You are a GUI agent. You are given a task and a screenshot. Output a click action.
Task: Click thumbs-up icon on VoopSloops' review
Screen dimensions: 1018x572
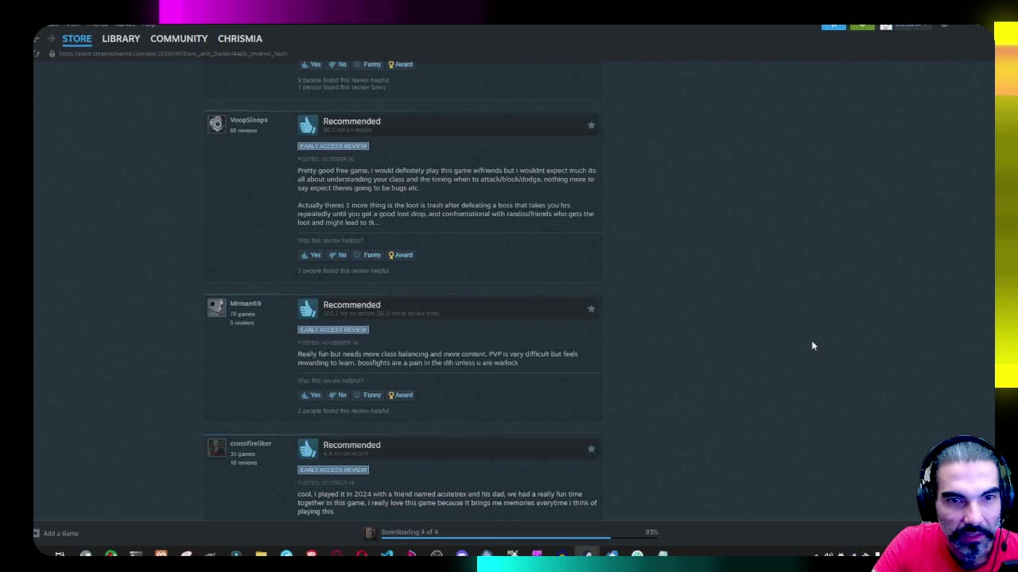click(308, 125)
